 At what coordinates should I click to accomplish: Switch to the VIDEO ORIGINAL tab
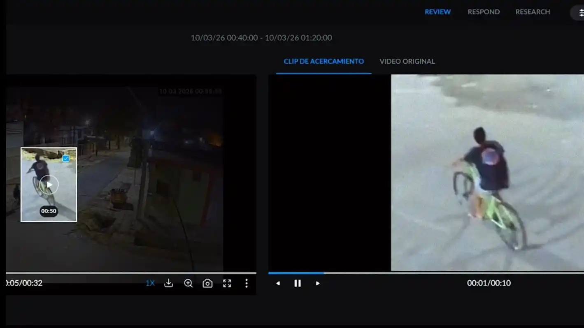[x=407, y=61]
